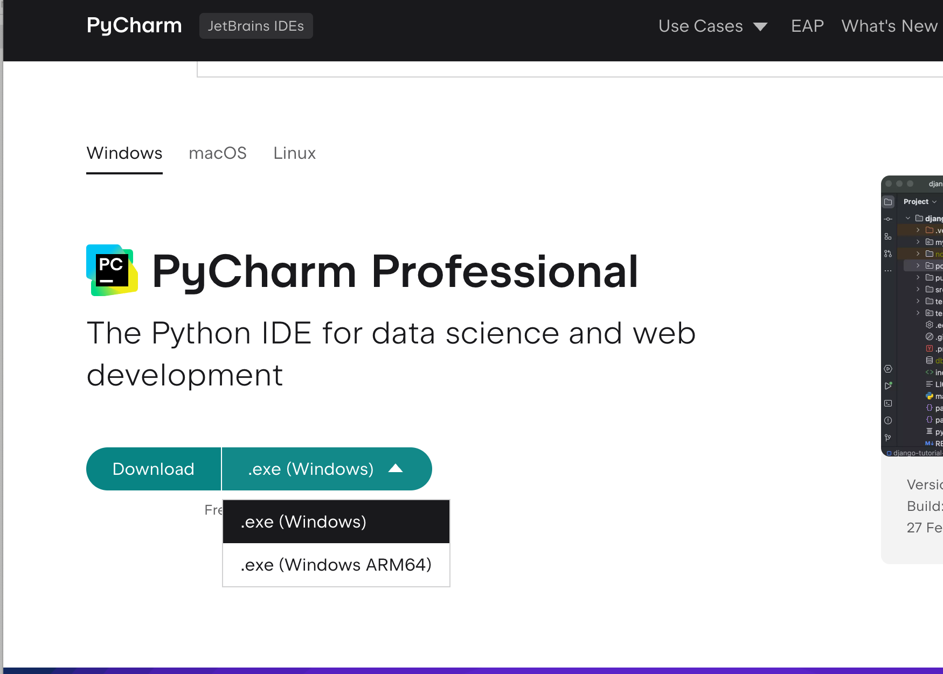943x674 pixels.
Task: Click the PyCharm Professional heading text
Action: pyautogui.click(x=395, y=271)
